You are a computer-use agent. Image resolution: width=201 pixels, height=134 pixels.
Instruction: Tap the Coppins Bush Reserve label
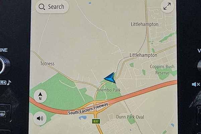pyautogui.click(x=162, y=70)
